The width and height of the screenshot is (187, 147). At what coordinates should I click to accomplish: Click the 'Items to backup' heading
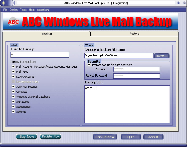tap(23, 62)
